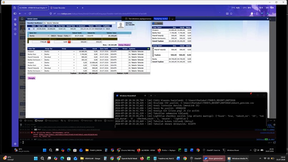The width and height of the screenshot is (288, 162).
Task: Open the Performans DevTools tab
Action: [87, 121]
